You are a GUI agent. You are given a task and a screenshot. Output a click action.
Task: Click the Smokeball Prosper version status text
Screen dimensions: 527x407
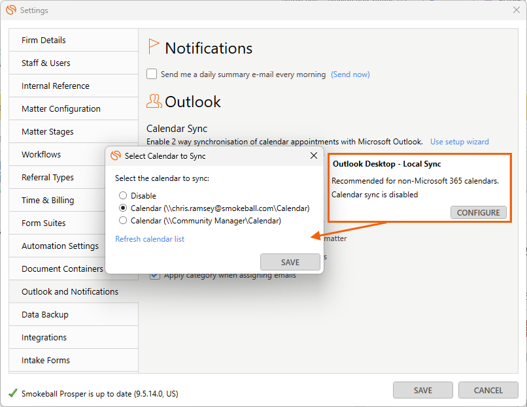tap(100, 393)
